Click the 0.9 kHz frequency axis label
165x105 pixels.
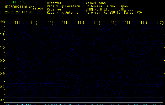coord(2,60)
